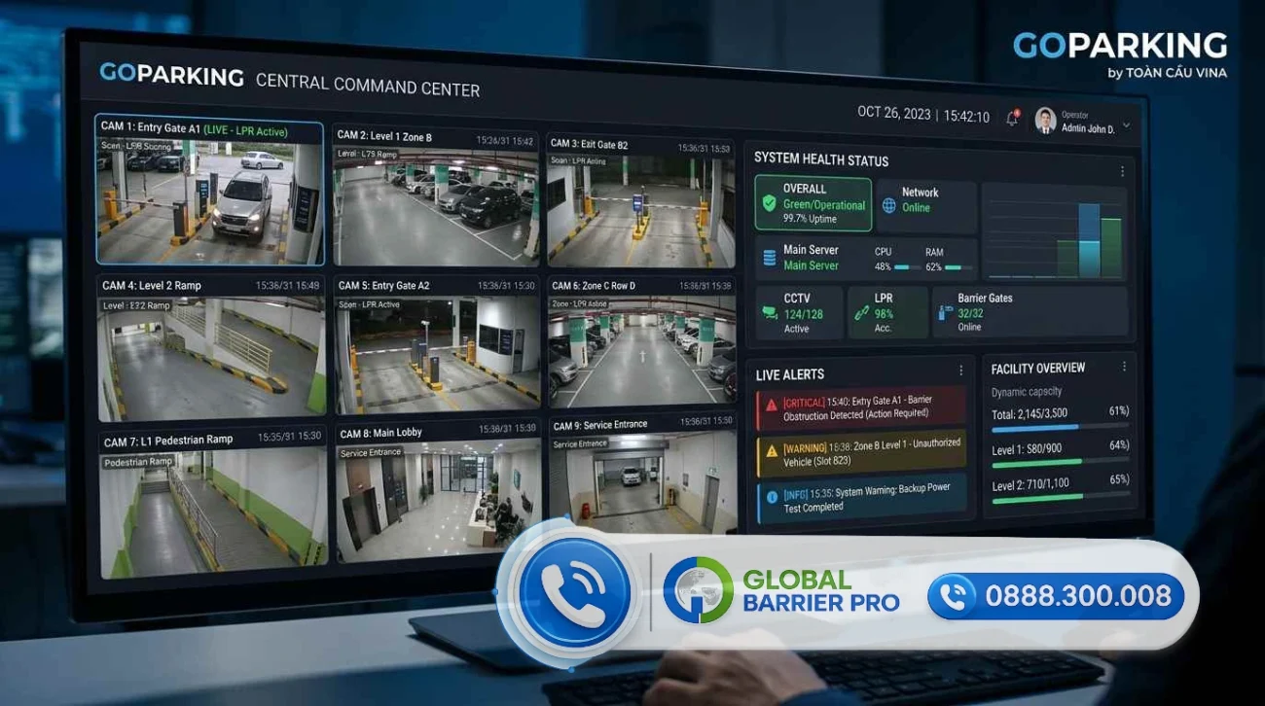Click the blue info circle icon
Viewport: 1265px width, 706px height.
(773, 497)
